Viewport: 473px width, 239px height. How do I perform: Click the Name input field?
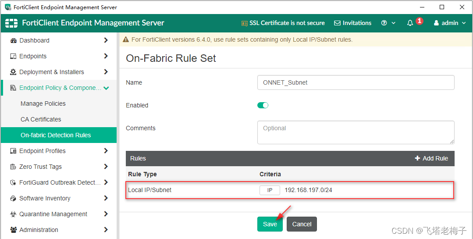(x=356, y=82)
